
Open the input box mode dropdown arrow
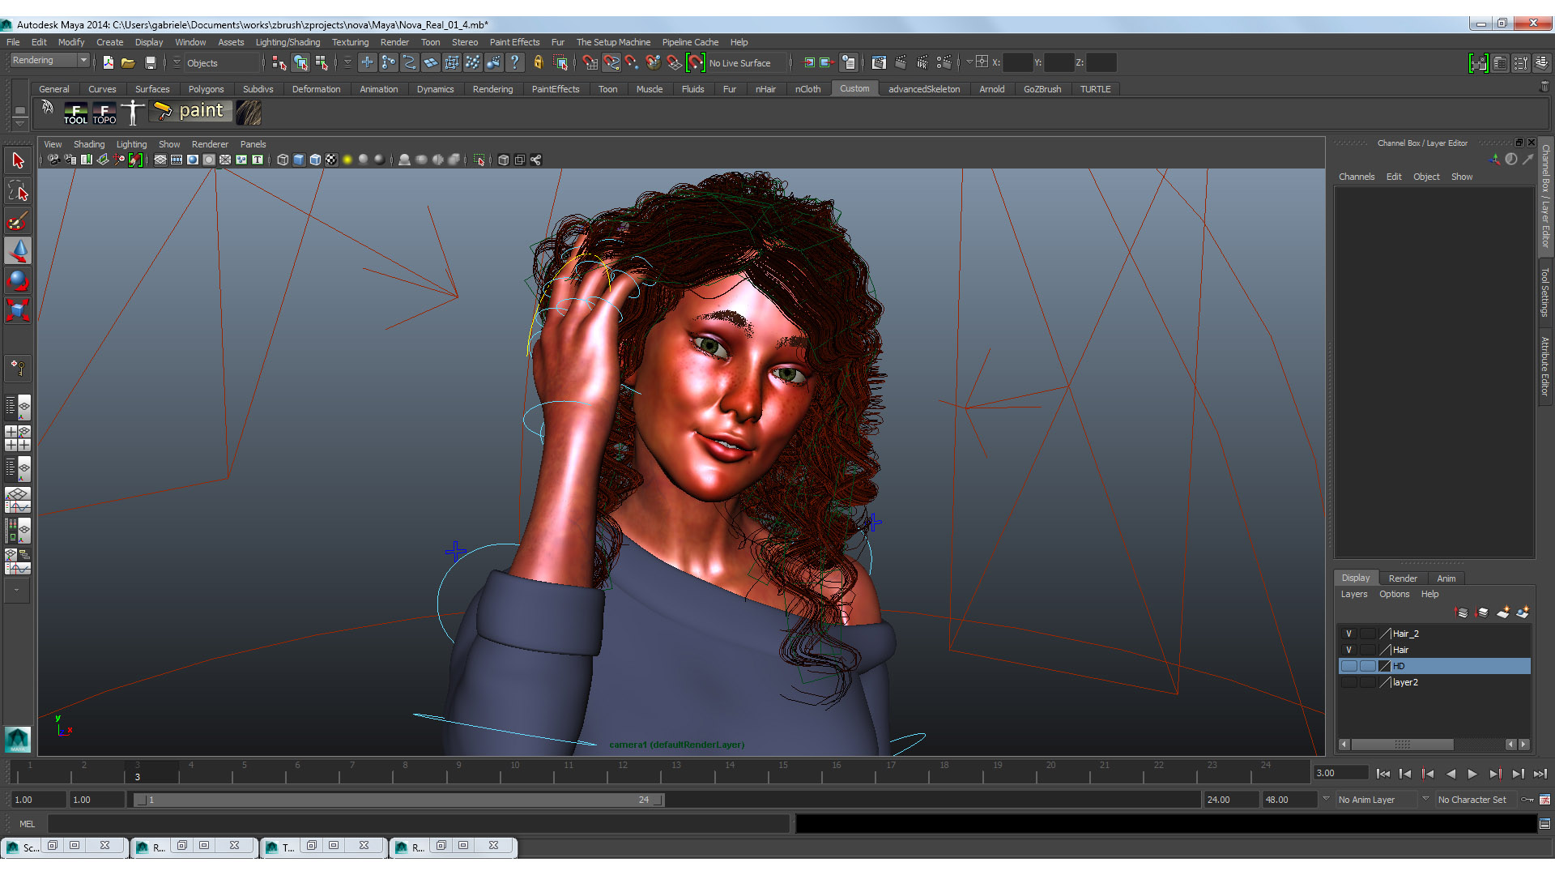tap(969, 62)
